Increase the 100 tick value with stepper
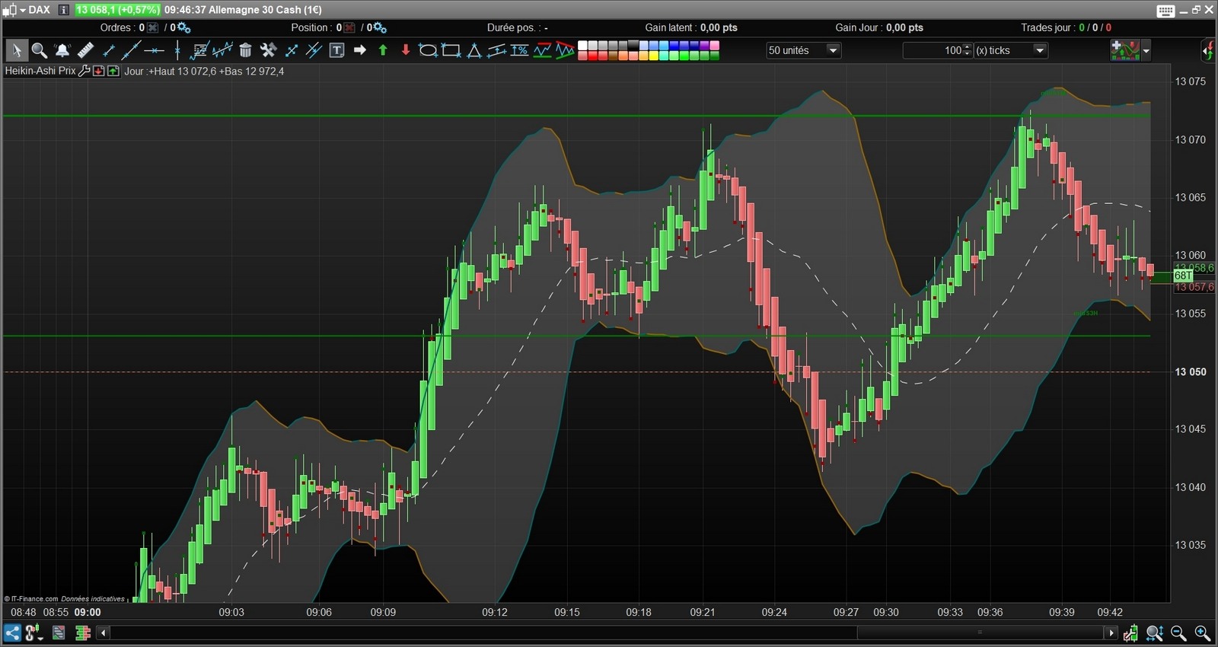 tap(968, 46)
